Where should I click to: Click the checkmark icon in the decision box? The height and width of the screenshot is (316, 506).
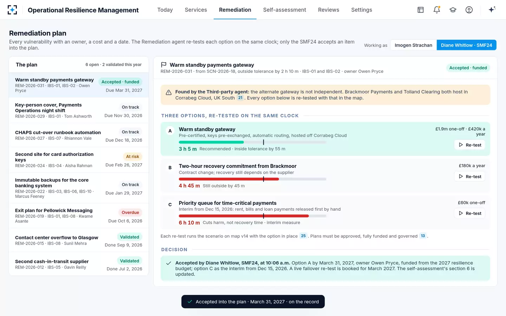point(169,263)
